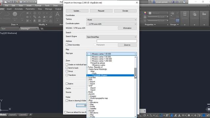Toggle Save as default for new checkbox
Screen dimensions: 210x118
[x=65, y=112]
